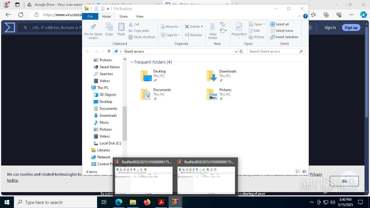Click History in the Open group
This screenshot has height=208, width=370.
pyautogui.click(x=256, y=37)
